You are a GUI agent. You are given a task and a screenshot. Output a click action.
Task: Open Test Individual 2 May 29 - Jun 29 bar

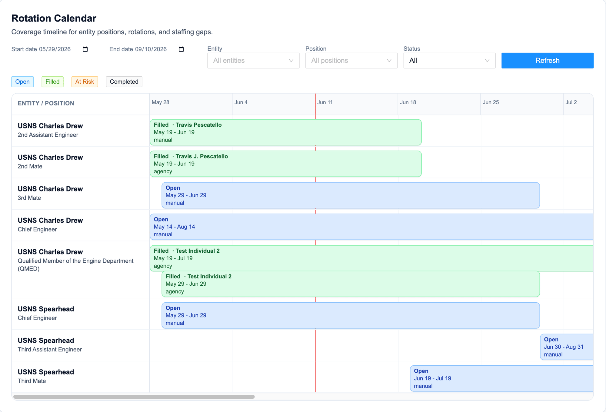[351, 284]
